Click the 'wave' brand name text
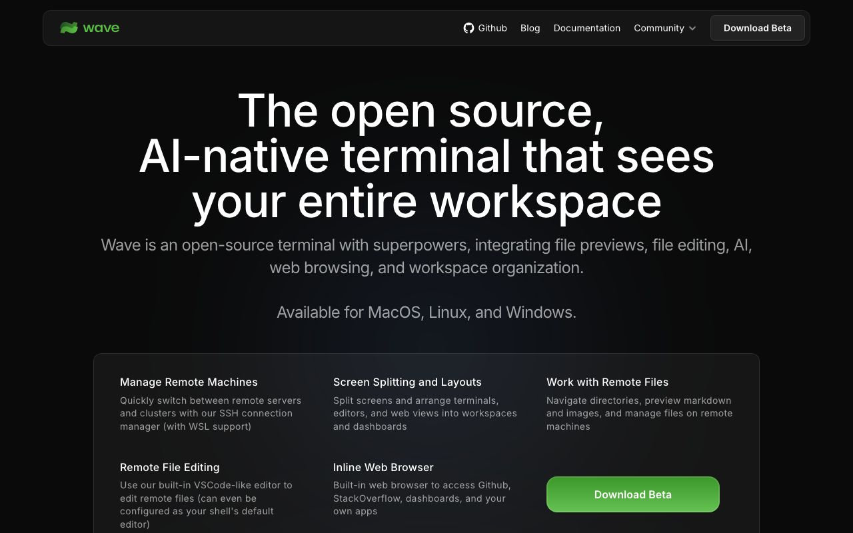The width and height of the screenshot is (853, 533). pyautogui.click(x=101, y=28)
